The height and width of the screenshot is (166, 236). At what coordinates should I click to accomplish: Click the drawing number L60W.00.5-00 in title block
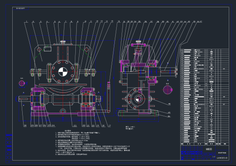click(x=222, y=158)
